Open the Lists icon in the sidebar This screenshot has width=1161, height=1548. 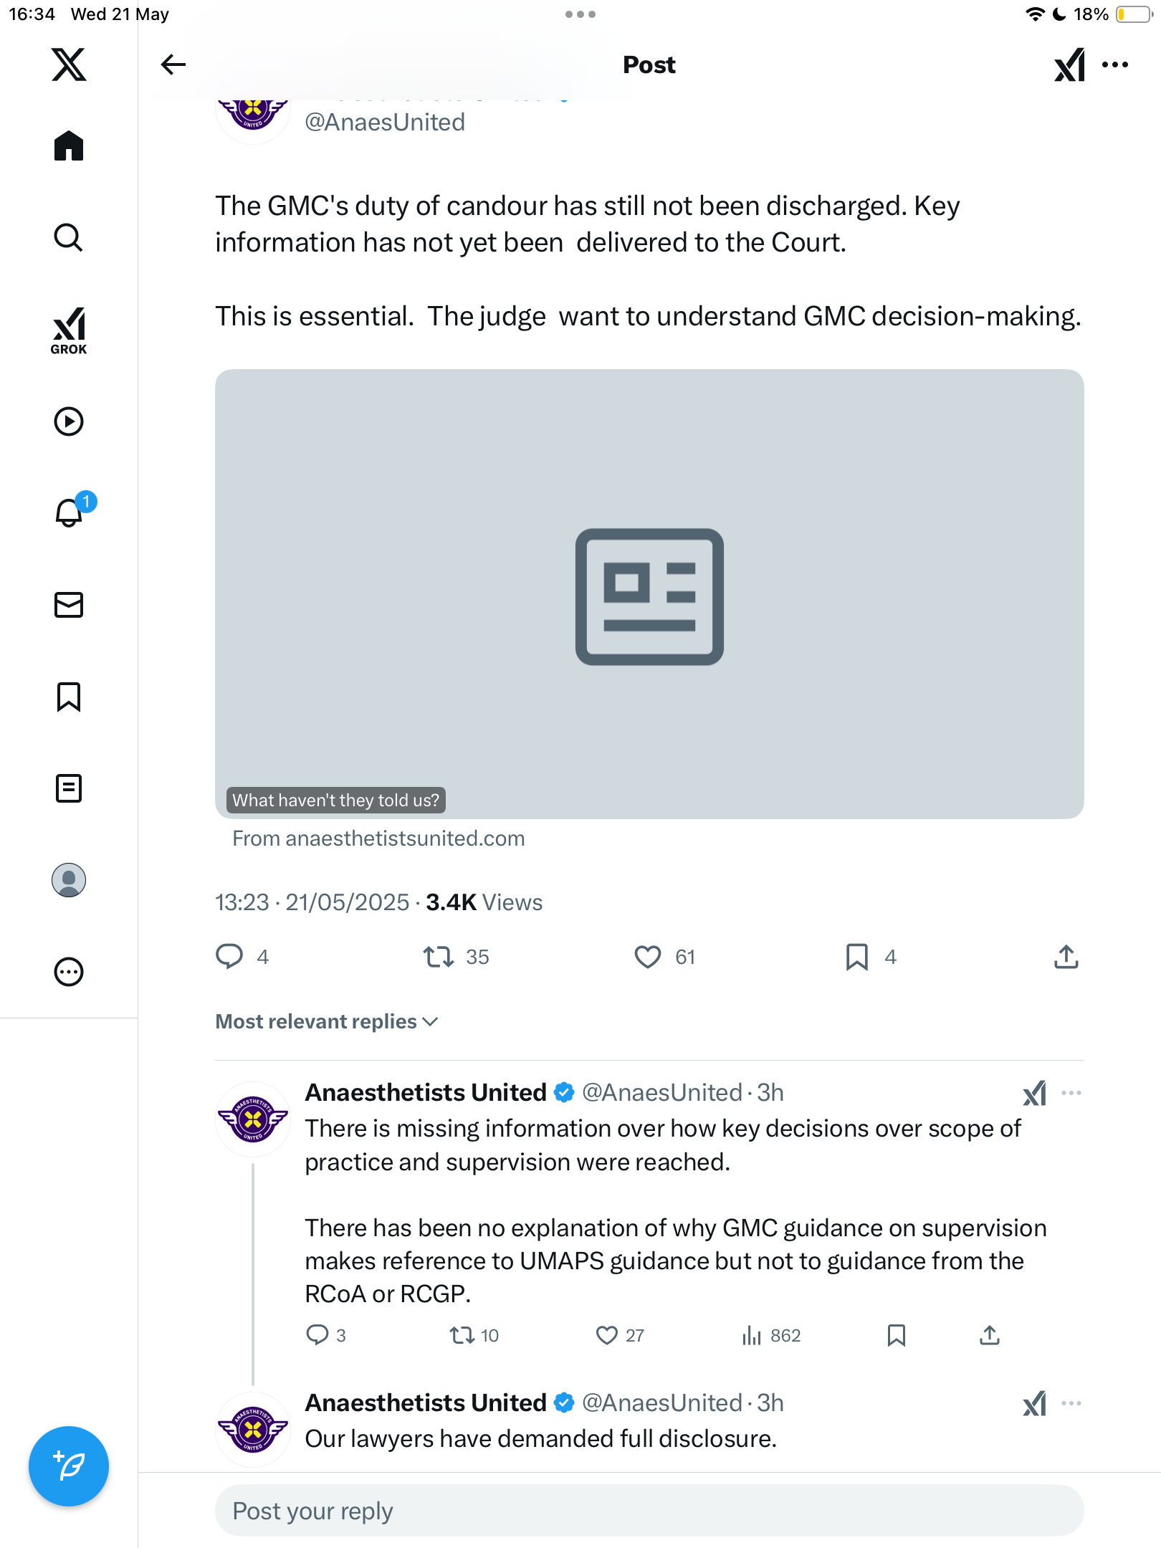pos(69,788)
